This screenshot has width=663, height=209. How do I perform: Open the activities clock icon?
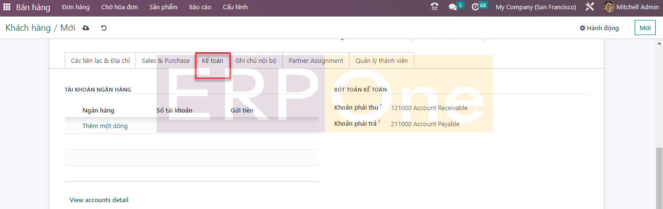click(x=475, y=7)
